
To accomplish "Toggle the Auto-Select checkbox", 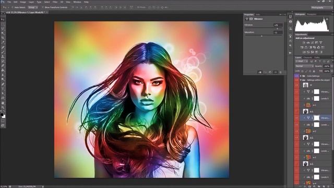I will (13, 7).
